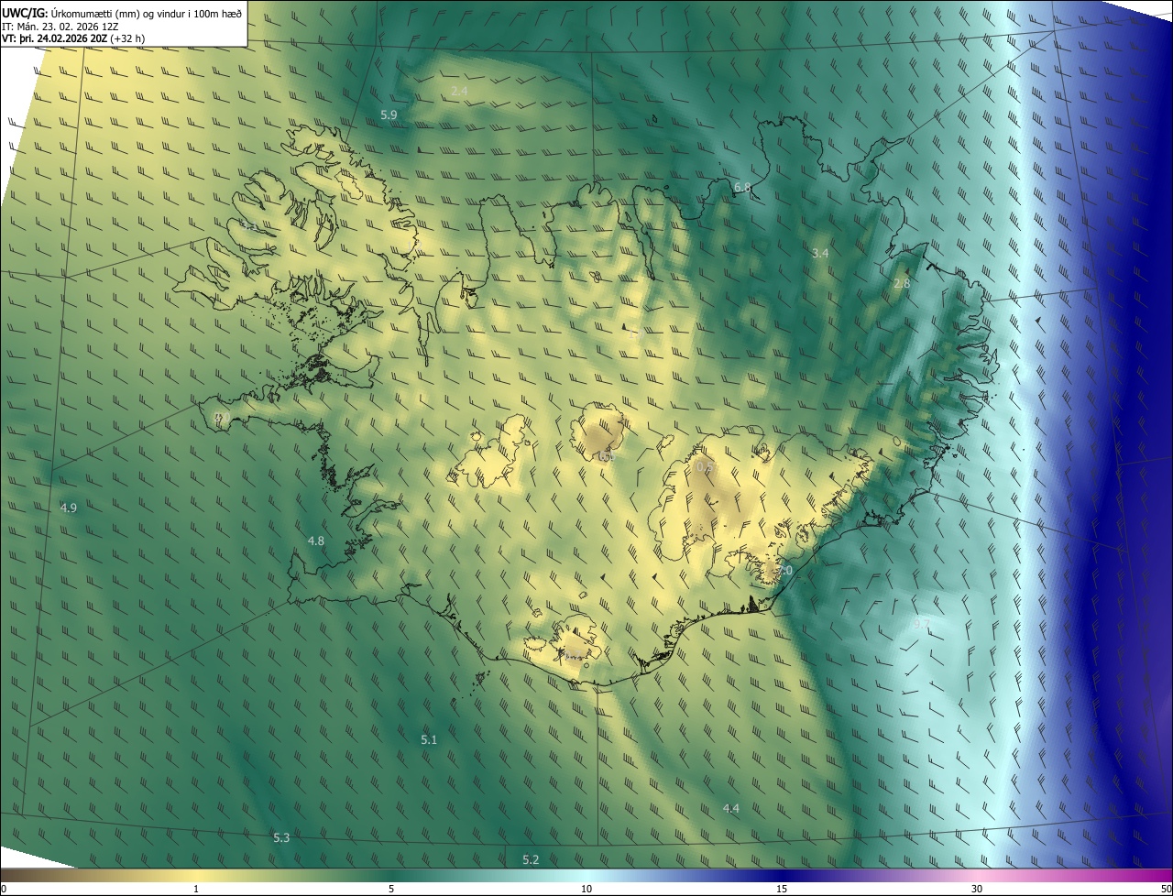Click the colorbar tick label 10
1173x896 pixels.
coord(586,889)
